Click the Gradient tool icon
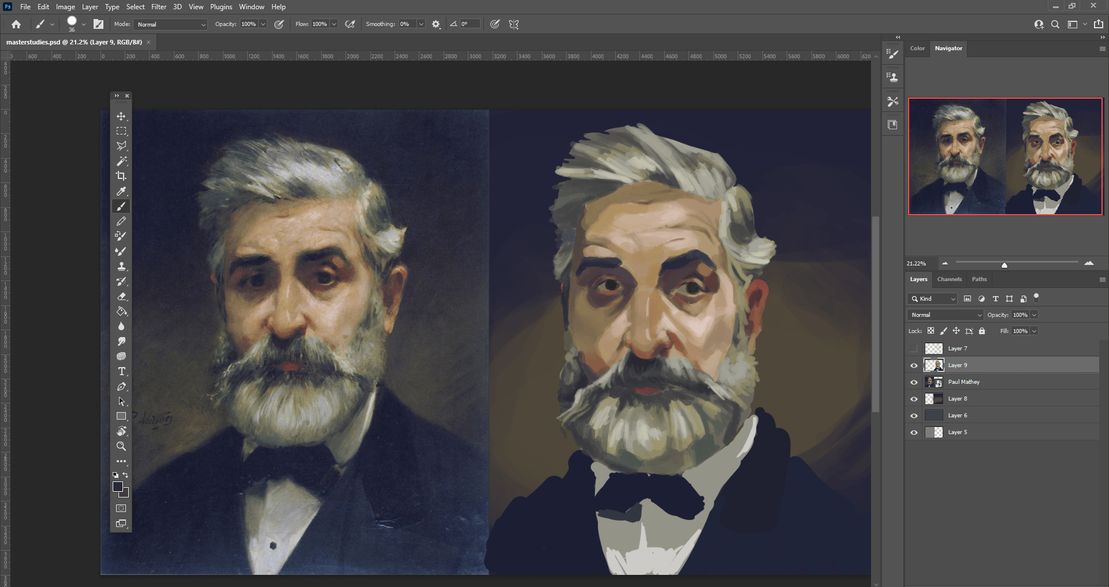 tap(121, 311)
